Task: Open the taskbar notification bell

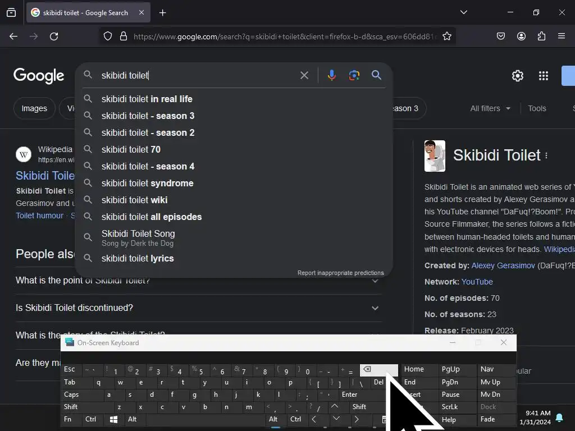Action: click(559, 418)
